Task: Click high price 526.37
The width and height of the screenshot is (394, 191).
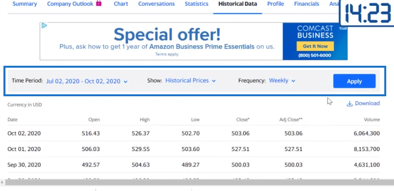Action: 141,134
